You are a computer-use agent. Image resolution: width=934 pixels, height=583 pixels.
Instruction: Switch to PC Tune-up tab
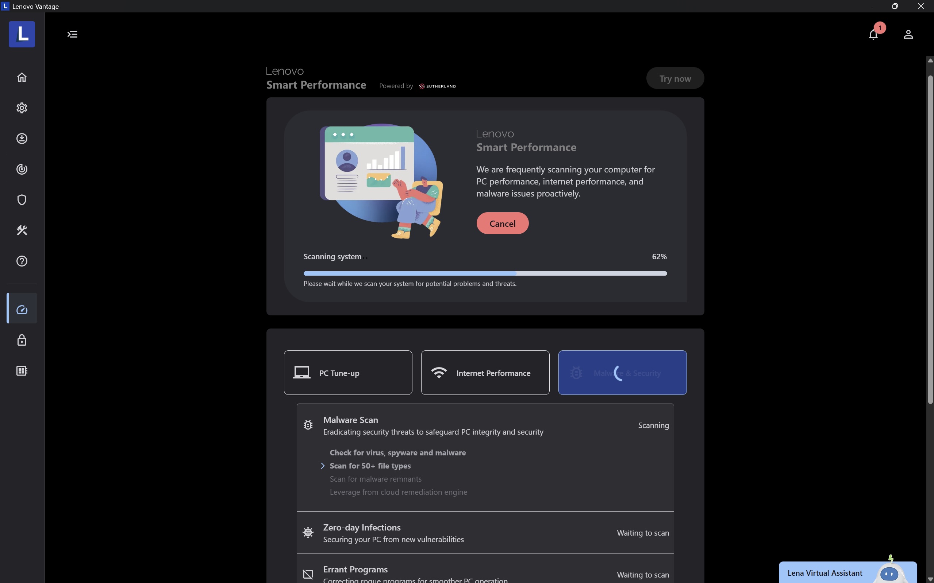tap(348, 373)
